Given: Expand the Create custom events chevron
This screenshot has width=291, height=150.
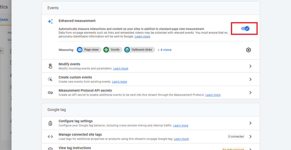Looking at the screenshot, I should tap(250, 79).
